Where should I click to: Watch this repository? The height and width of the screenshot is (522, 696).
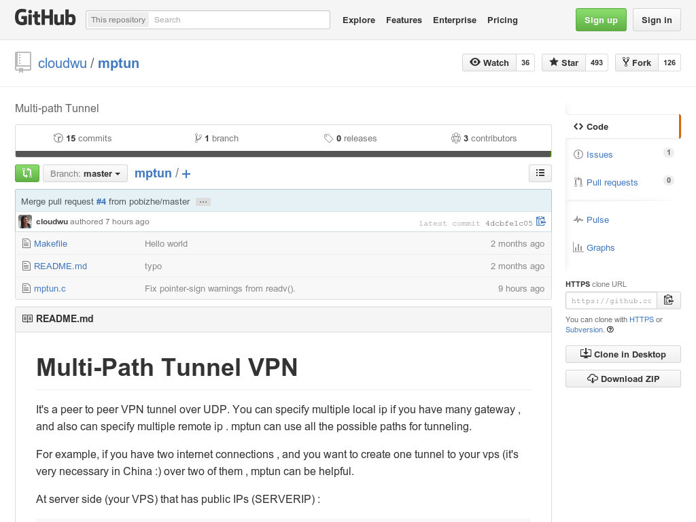click(489, 63)
